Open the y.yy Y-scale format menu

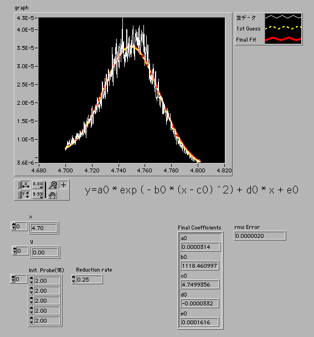click(38, 195)
